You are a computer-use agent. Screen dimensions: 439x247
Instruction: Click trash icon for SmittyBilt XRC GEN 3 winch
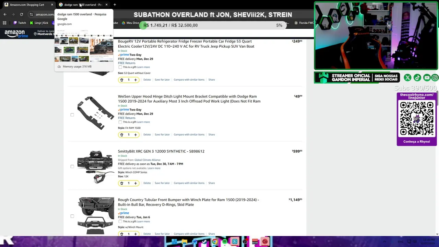(121, 183)
